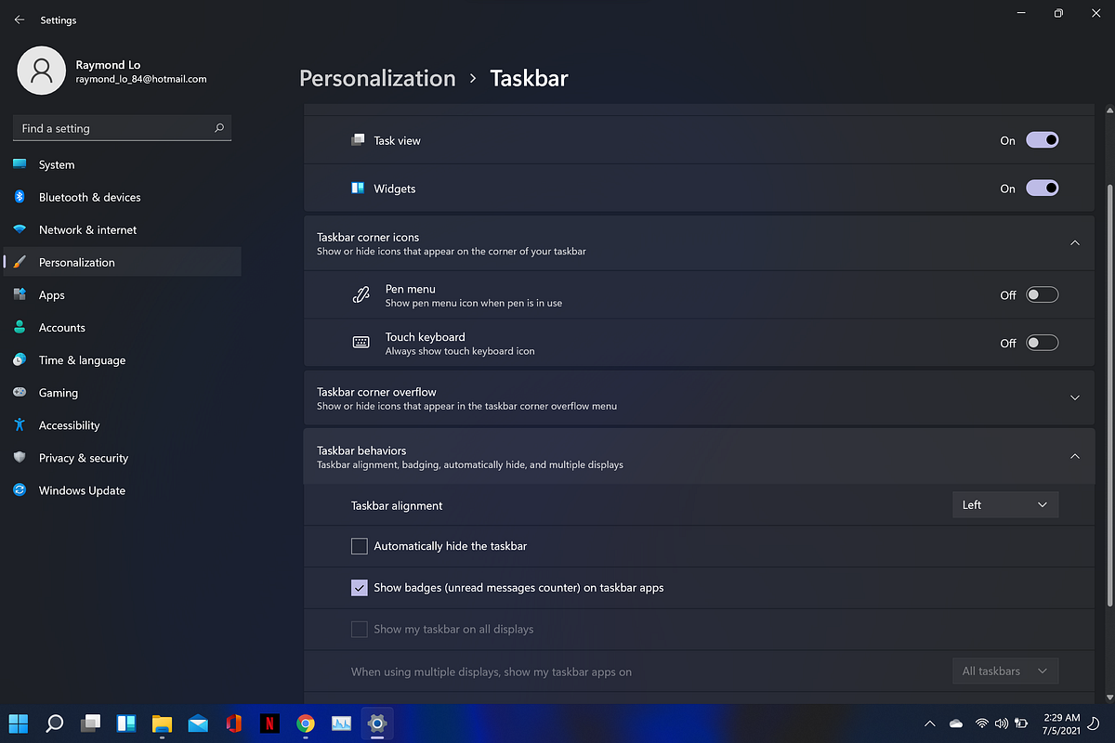Uncheck Show badges on taskbar apps
This screenshot has width=1115, height=743.
[360, 587]
